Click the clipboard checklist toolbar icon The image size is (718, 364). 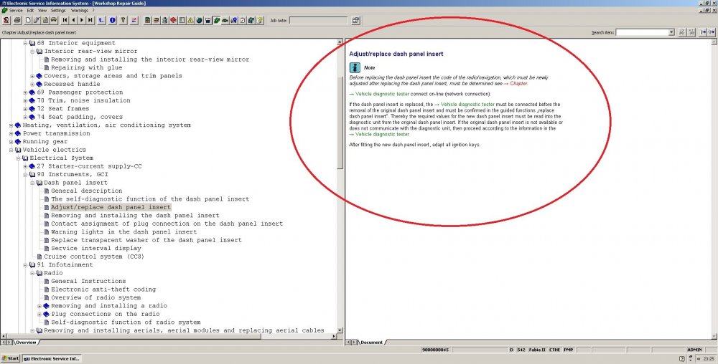242,20
